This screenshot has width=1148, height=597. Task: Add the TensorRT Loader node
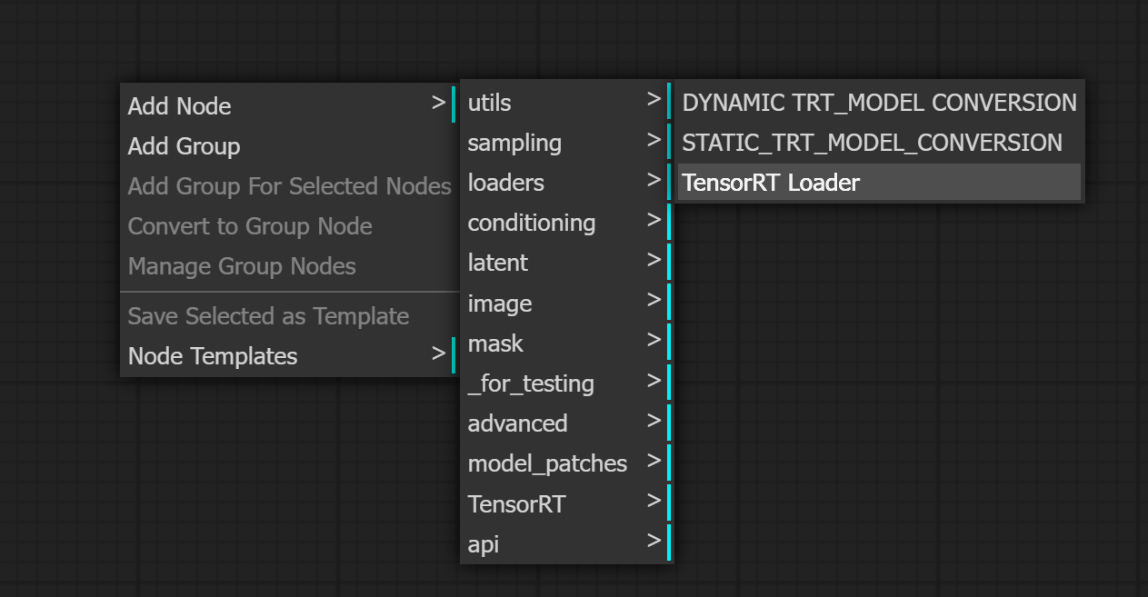tap(771, 183)
